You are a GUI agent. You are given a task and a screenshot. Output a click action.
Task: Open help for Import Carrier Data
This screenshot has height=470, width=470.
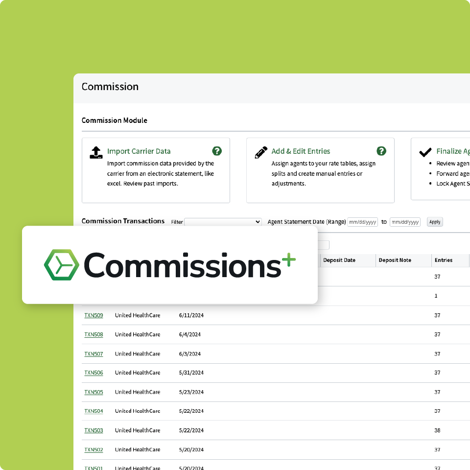[217, 151]
